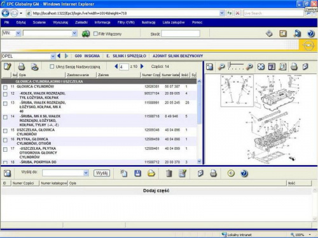Click the print preview icon above the parts list

click(x=35, y=67)
